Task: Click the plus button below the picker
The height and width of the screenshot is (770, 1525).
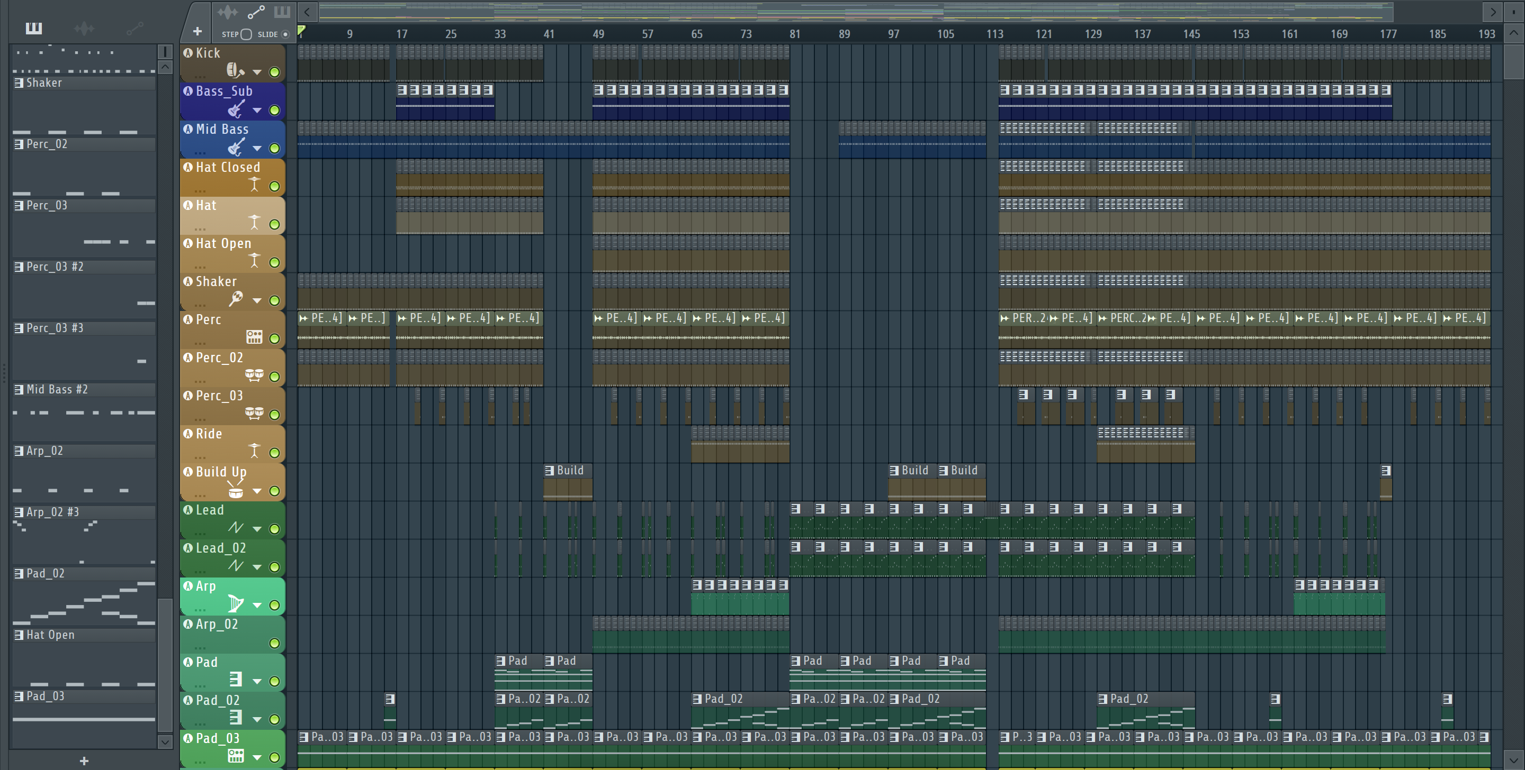Action: click(x=84, y=761)
